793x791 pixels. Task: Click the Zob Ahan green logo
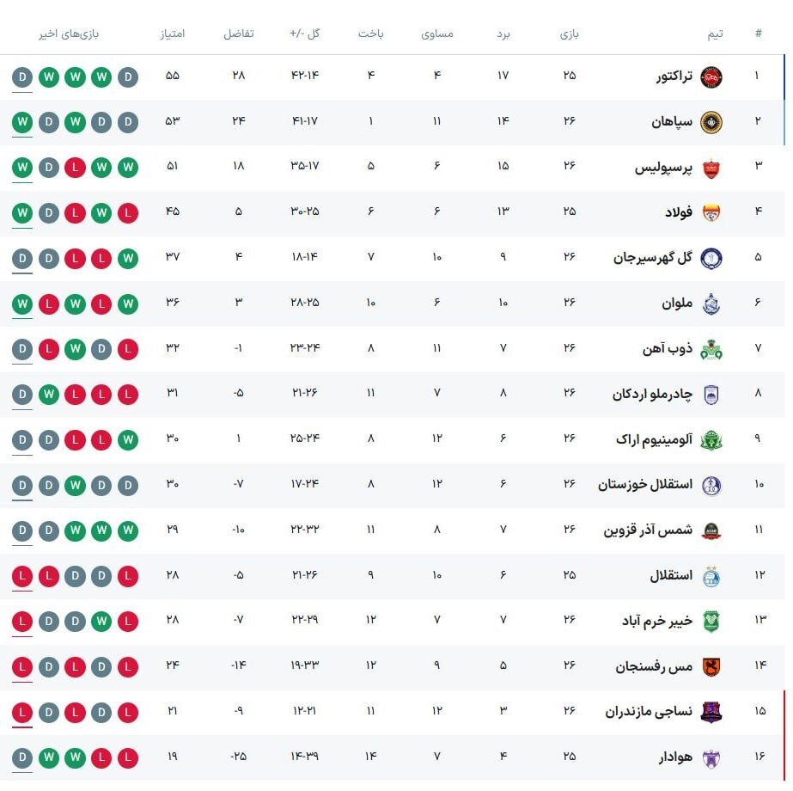tap(711, 349)
